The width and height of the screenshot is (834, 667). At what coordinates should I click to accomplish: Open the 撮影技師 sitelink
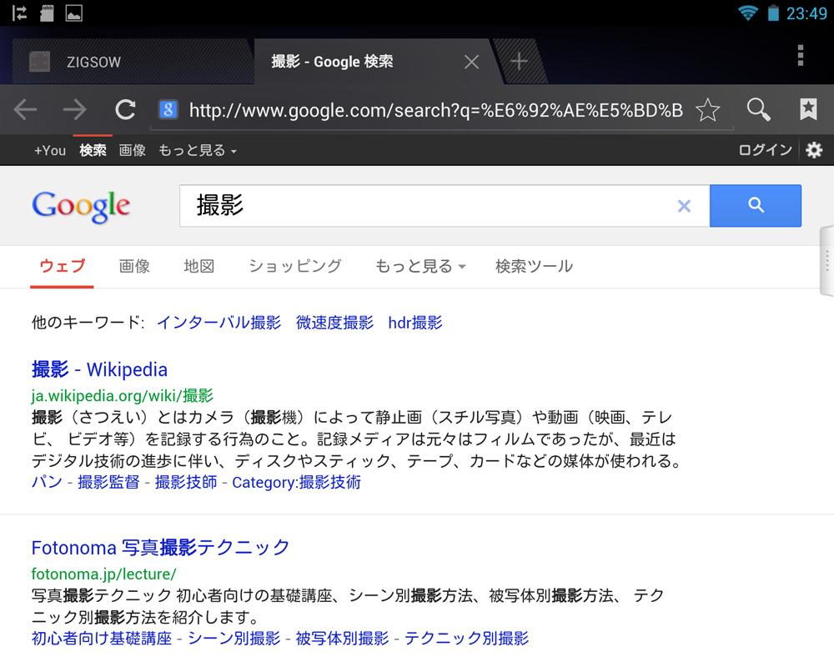coord(186,482)
